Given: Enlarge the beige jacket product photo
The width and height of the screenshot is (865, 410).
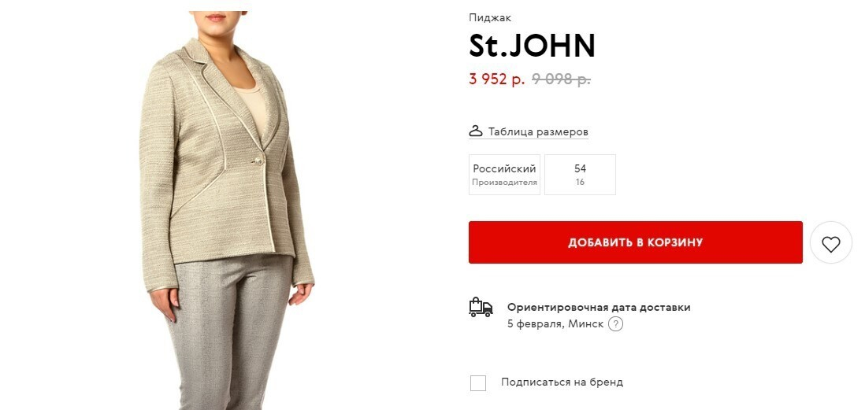Looking at the screenshot, I should (x=226, y=209).
